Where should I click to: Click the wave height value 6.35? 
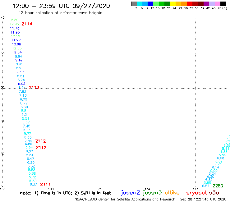(x=28, y=137)
